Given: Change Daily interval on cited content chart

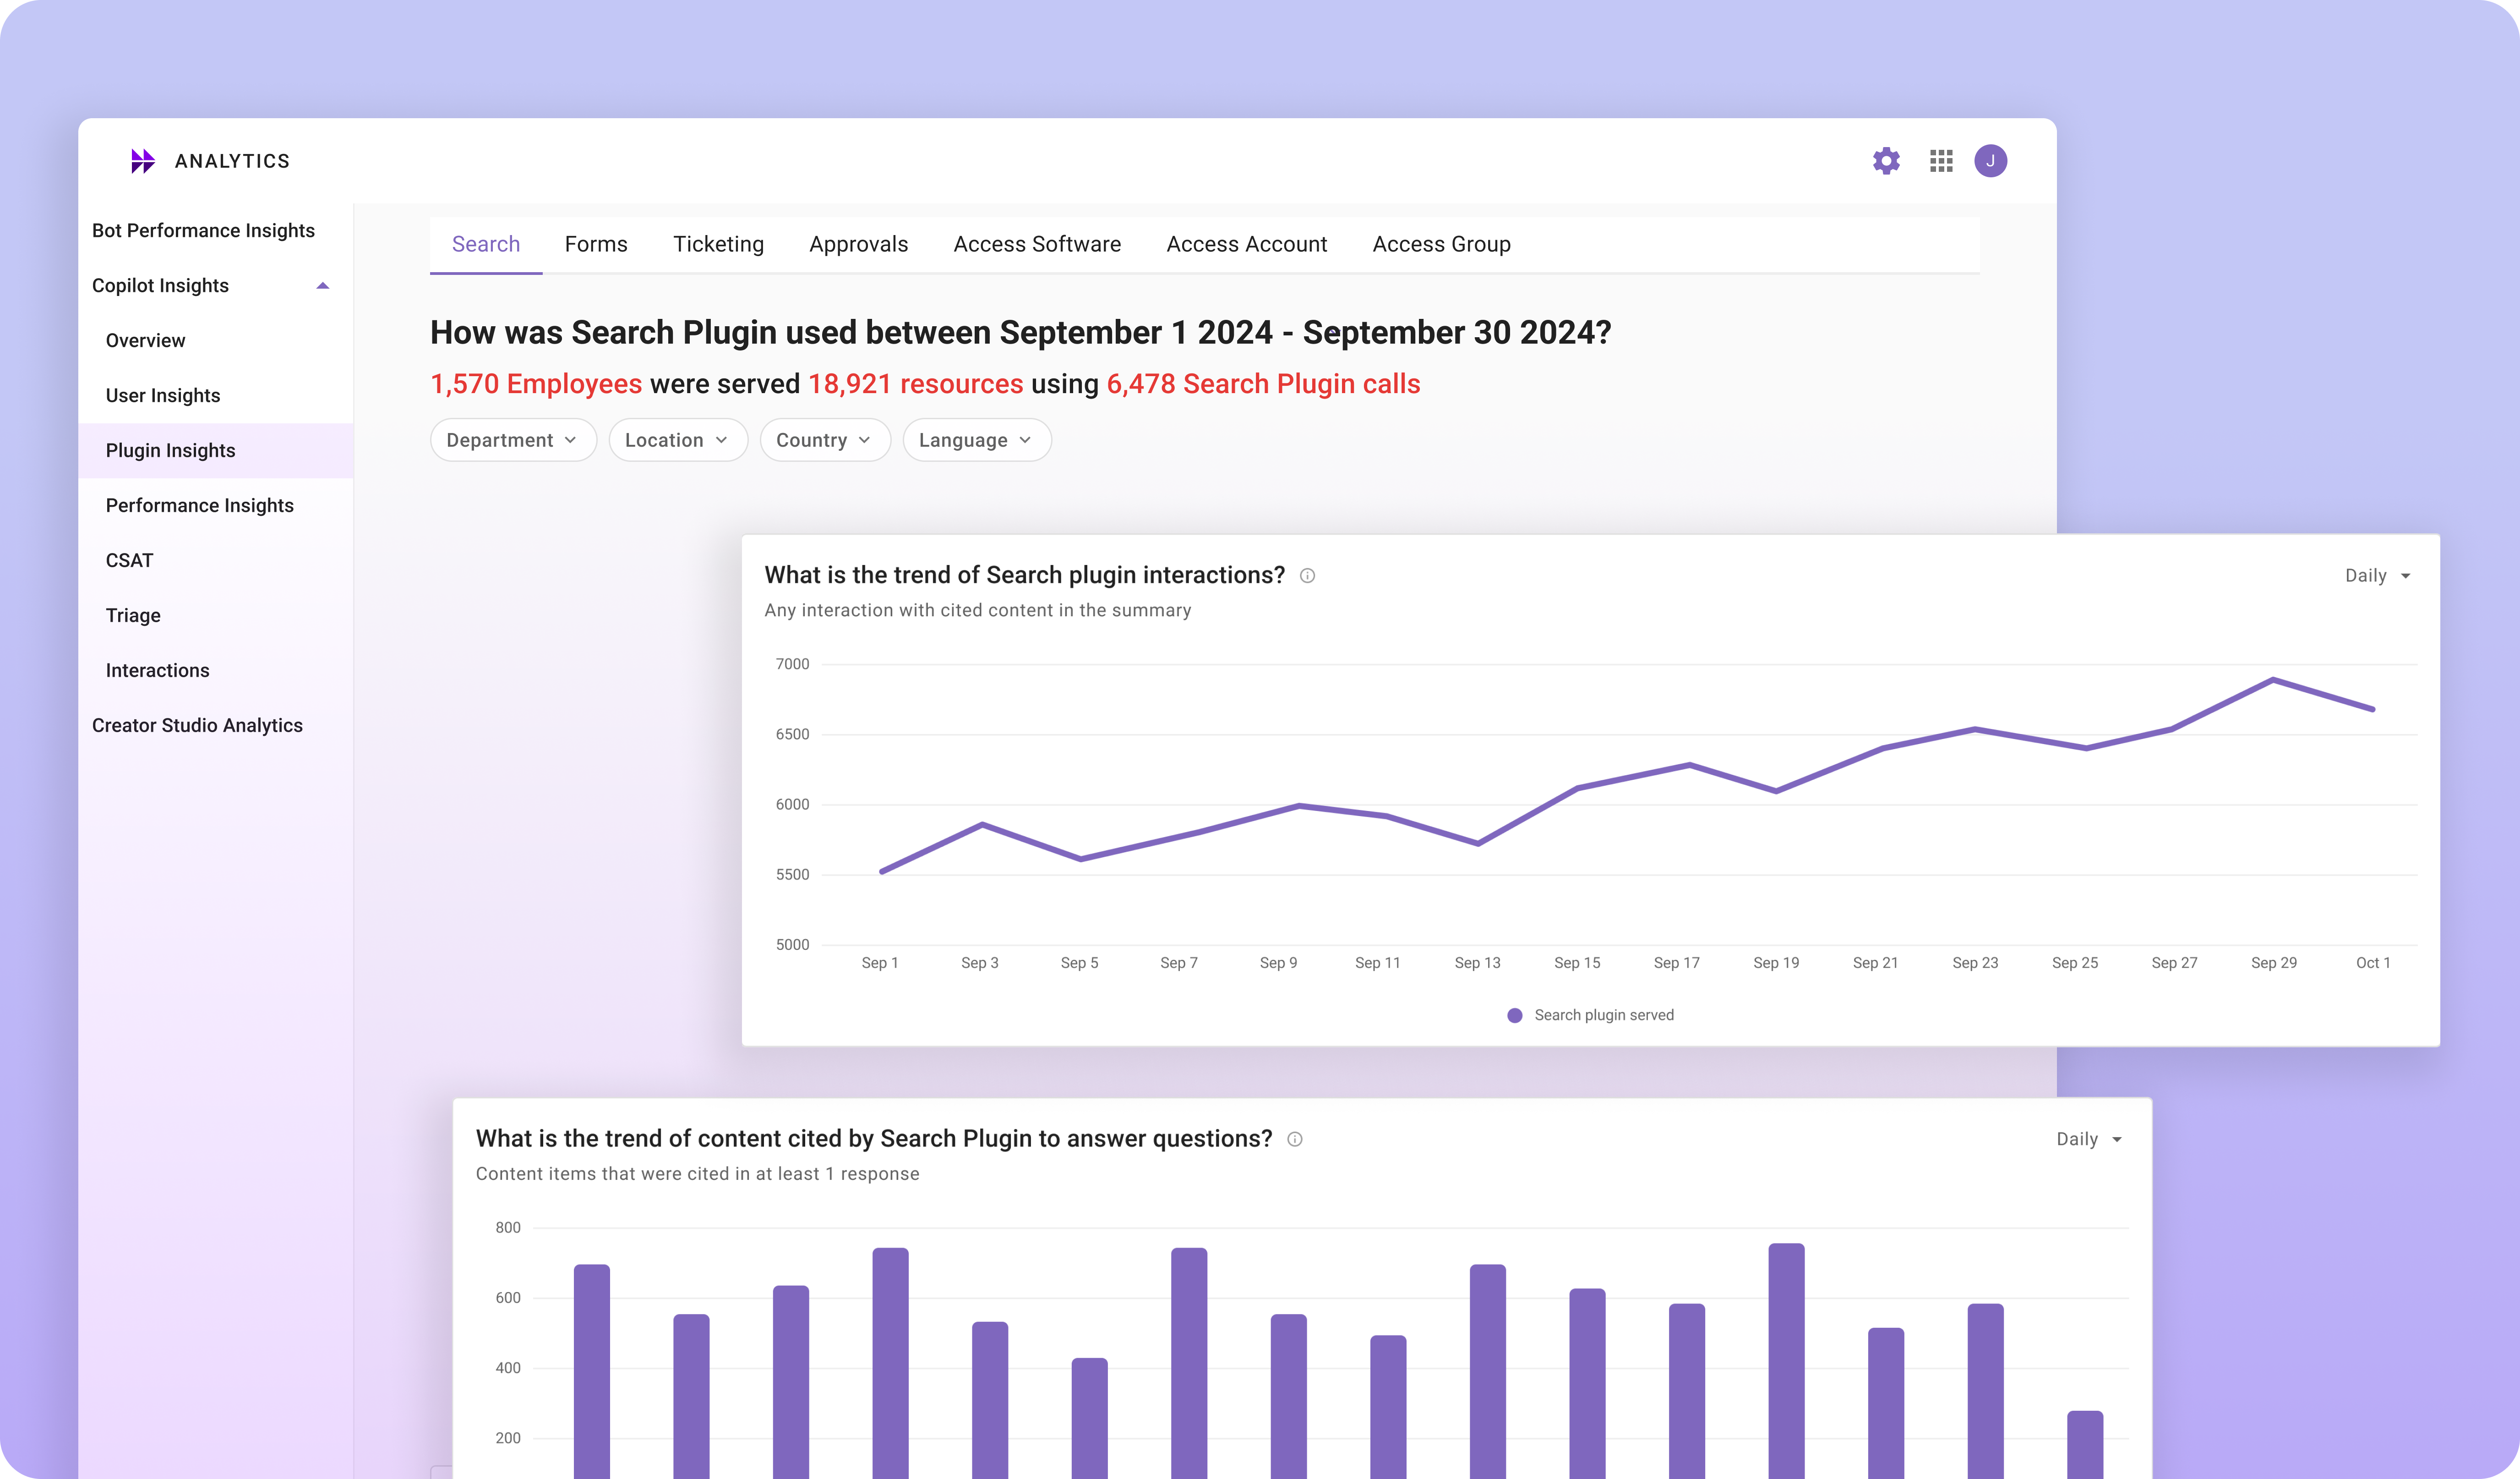Looking at the screenshot, I should pos(2089,1139).
